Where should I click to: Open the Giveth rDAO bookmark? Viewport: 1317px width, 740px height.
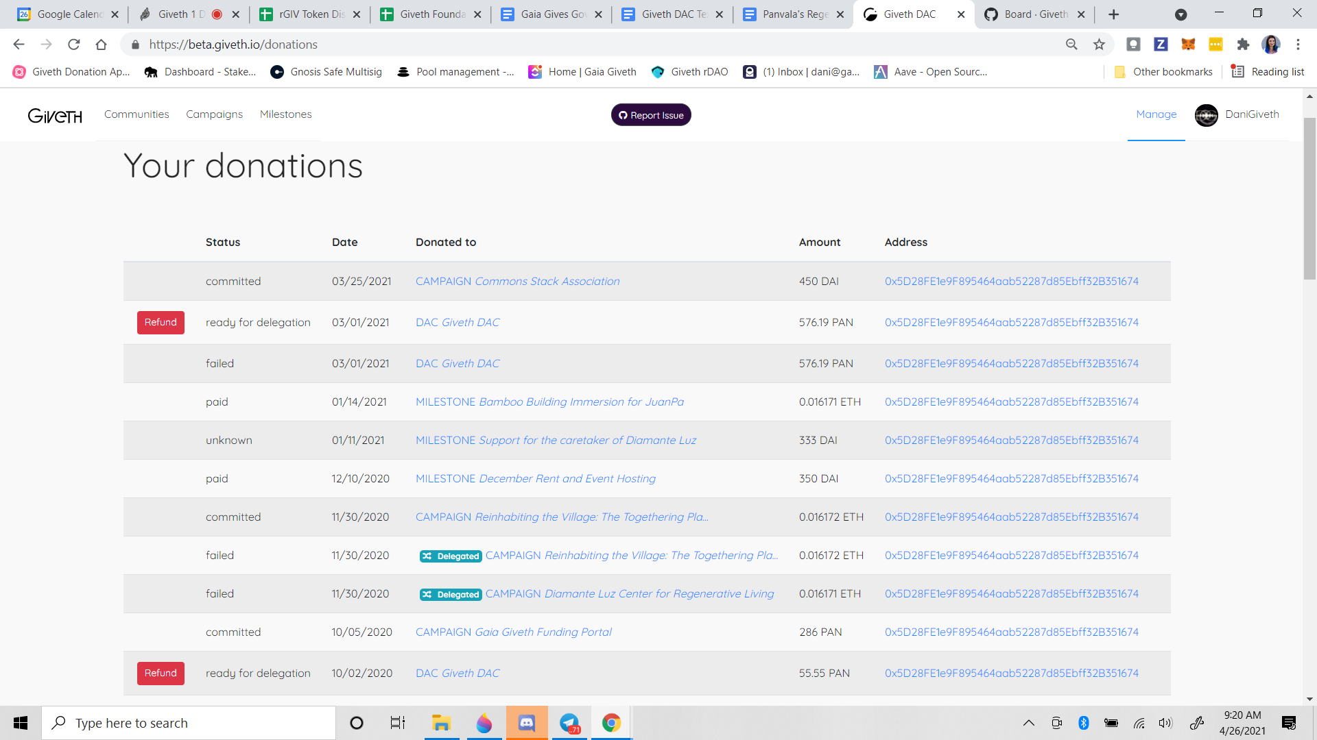689,72
